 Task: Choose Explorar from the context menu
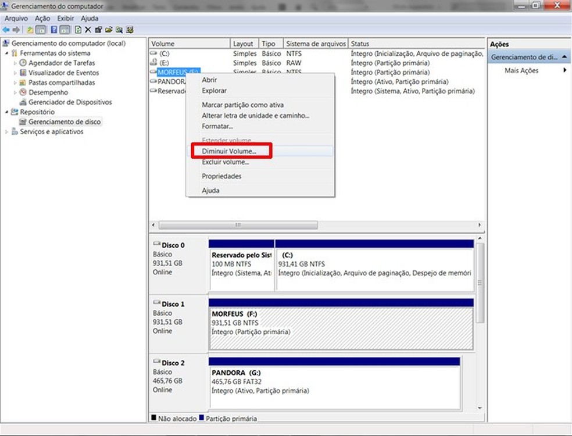coord(260,91)
